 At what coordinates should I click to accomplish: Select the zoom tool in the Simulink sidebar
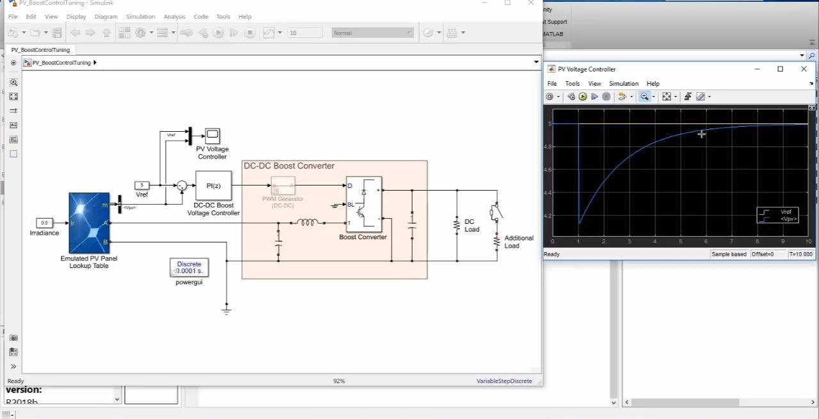click(13, 82)
